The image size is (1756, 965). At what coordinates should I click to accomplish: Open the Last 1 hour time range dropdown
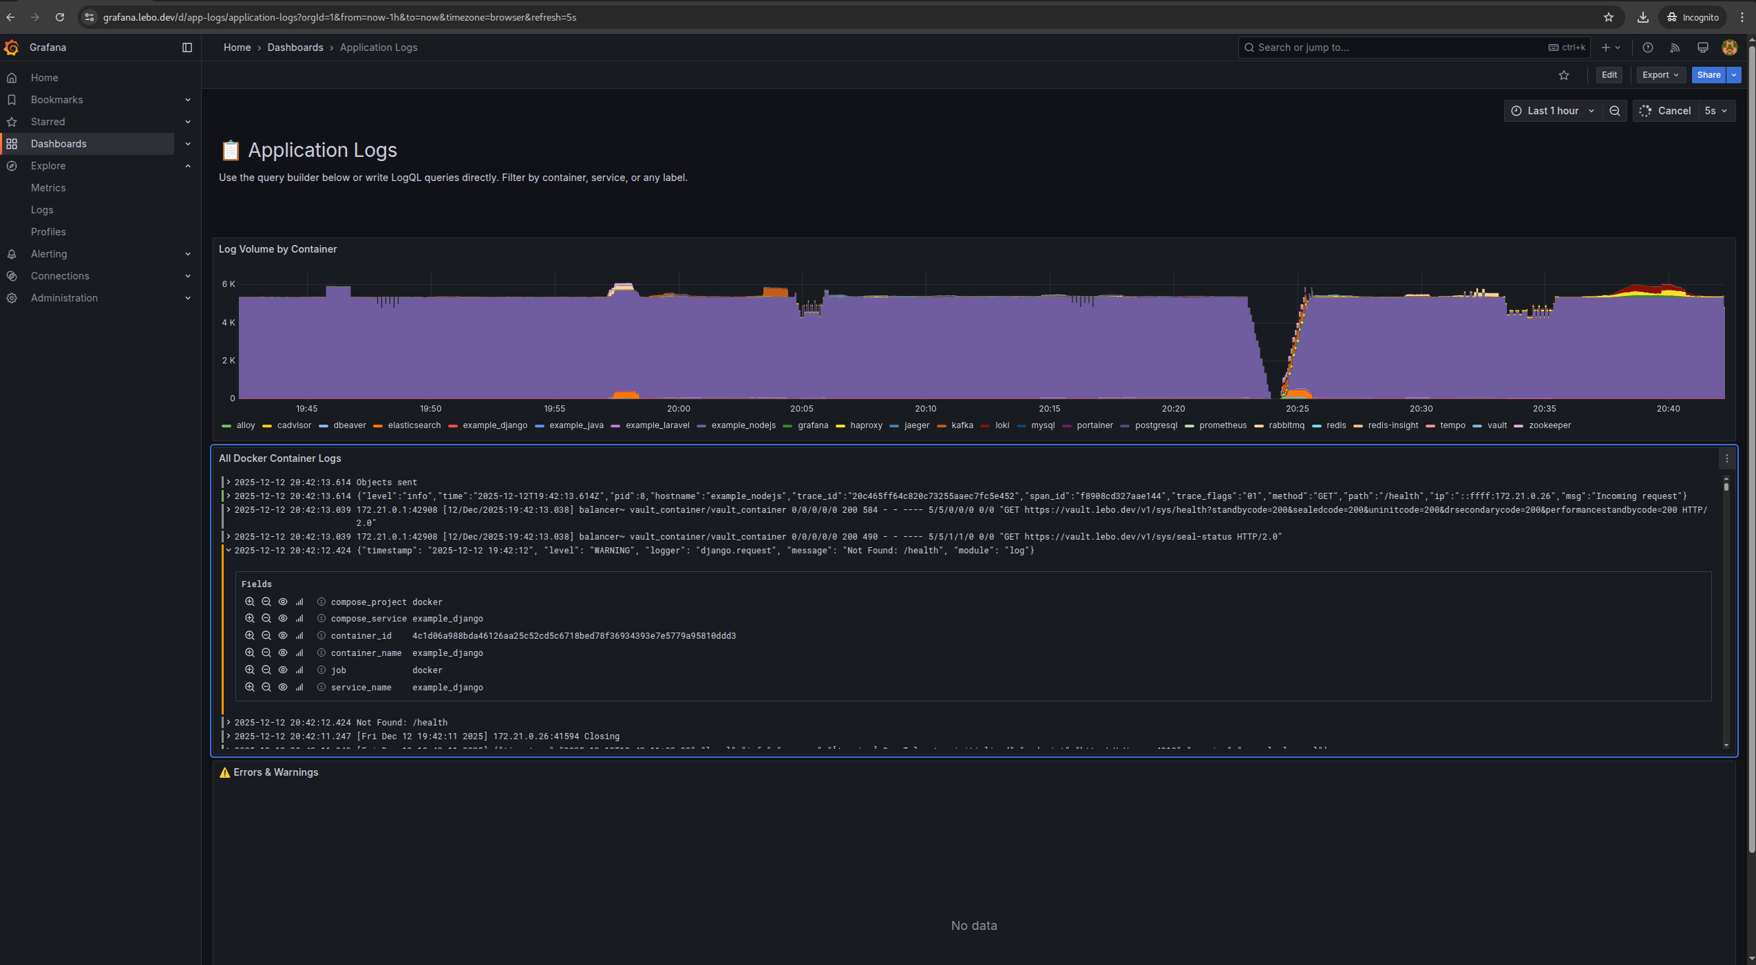tap(1552, 111)
